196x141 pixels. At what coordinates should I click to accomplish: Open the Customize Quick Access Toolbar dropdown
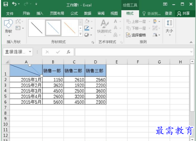36,4
